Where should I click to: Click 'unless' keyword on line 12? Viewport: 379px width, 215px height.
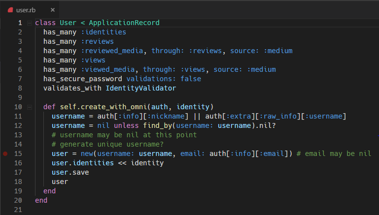126,126
